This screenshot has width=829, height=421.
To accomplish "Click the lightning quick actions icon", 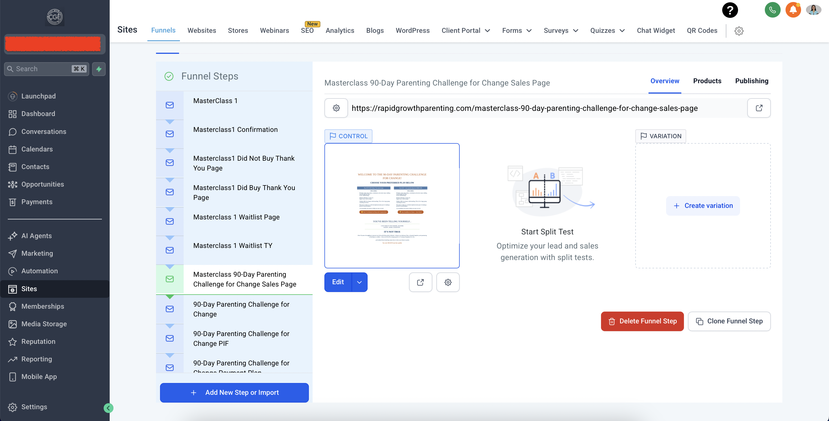I will point(99,69).
